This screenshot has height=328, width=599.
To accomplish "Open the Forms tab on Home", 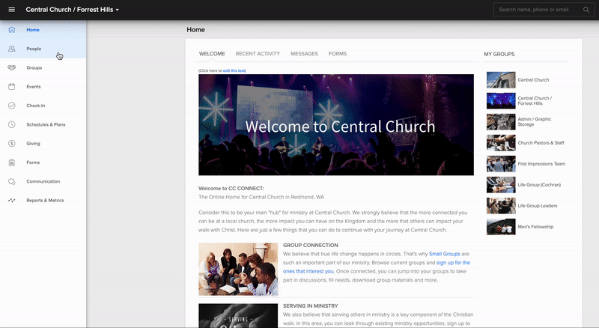I will pos(337,54).
